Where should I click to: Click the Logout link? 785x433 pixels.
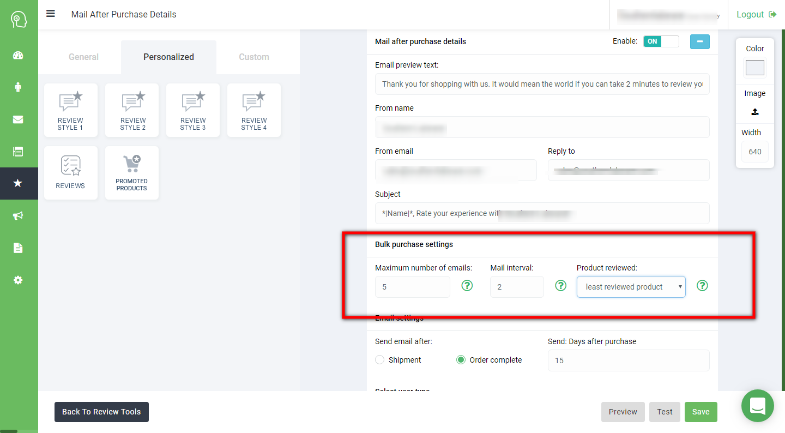tap(756, 14)
